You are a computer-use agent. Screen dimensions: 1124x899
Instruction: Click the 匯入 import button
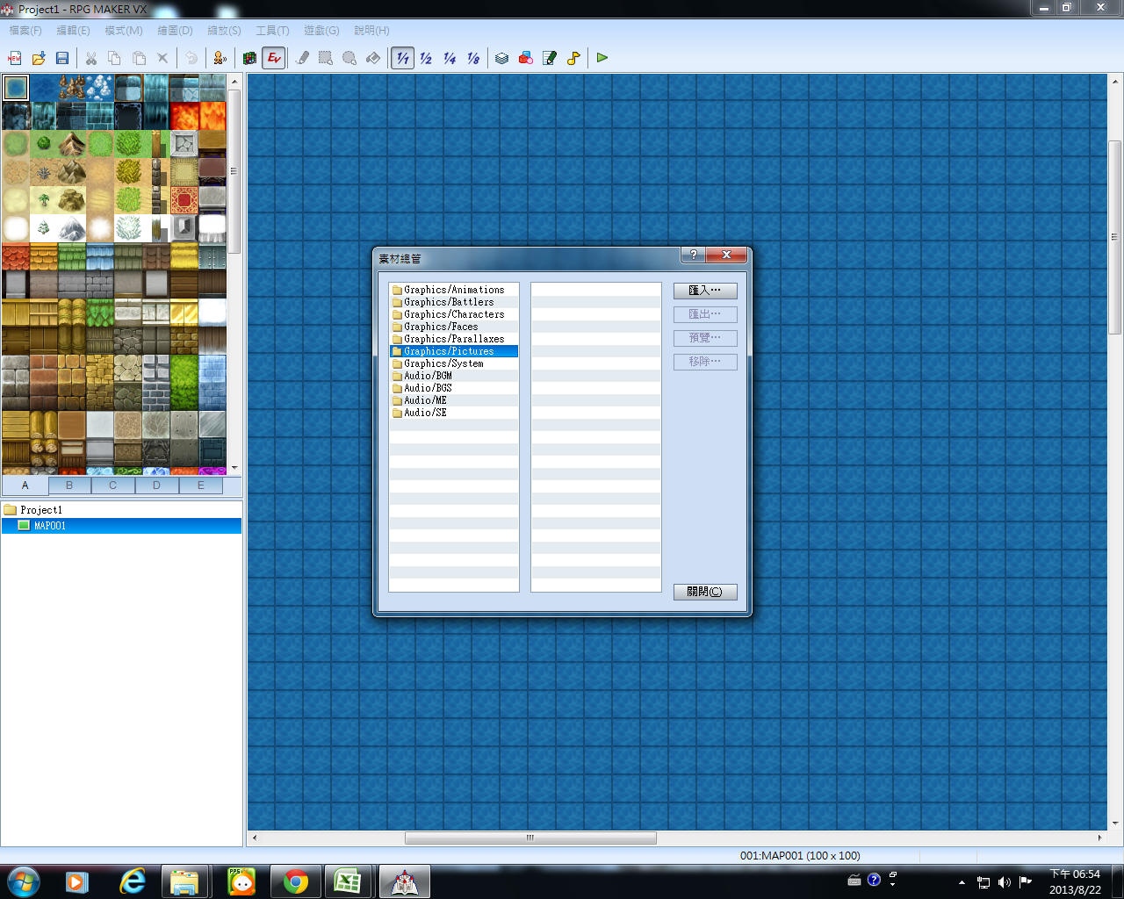(x=705, y=291)
